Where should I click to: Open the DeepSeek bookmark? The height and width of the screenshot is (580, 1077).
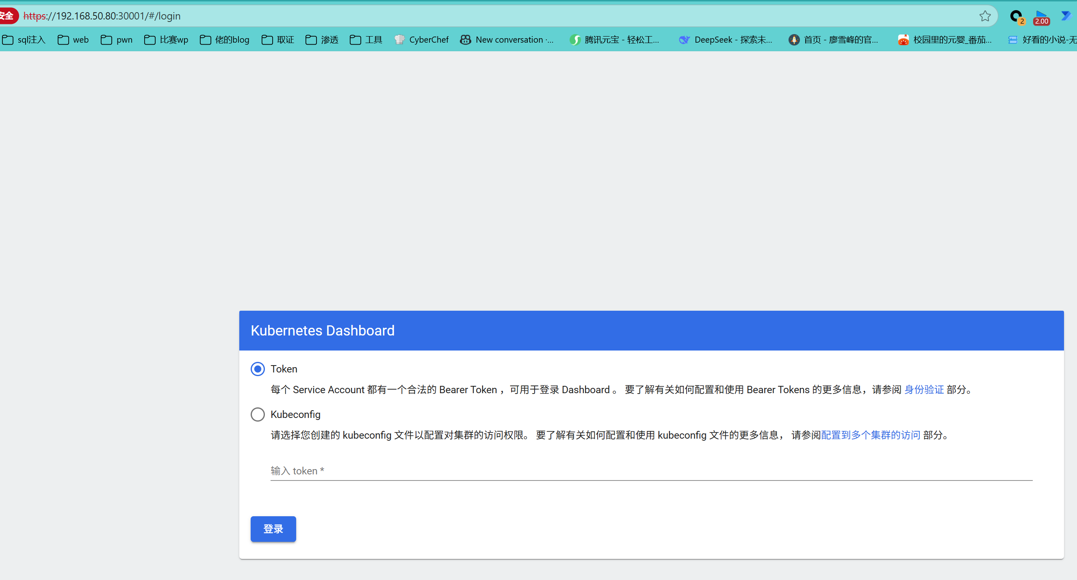coord(726,40)
